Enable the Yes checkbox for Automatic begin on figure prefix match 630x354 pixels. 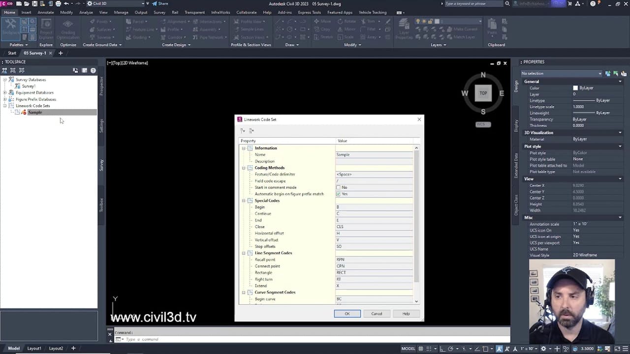pos(338,194)
